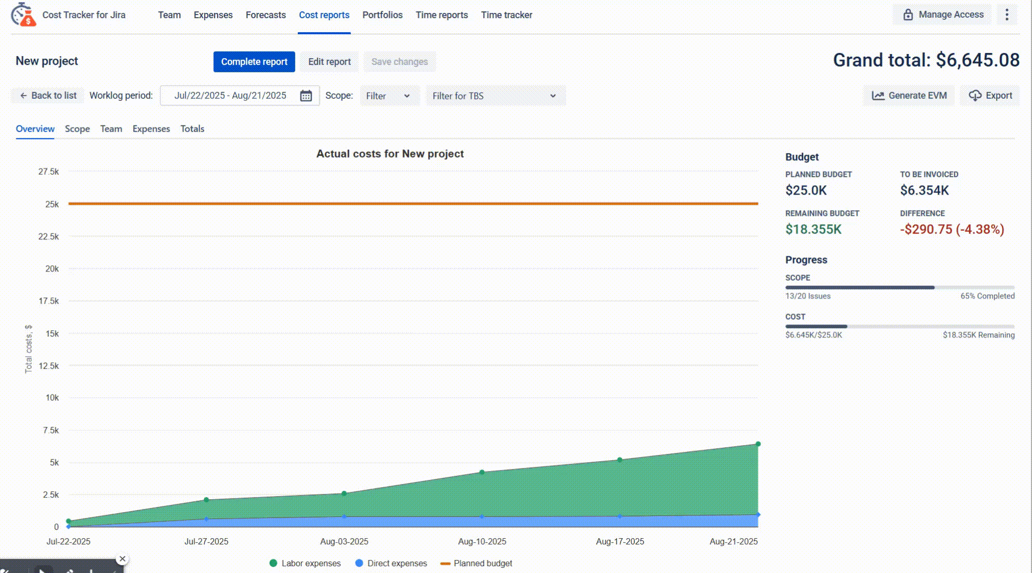This screenshot has height=573, width=1032.
Task: Go back using Back to list
Action: coord(48,96)
